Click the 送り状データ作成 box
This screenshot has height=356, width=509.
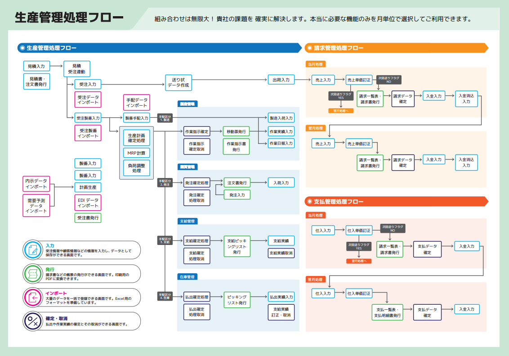coord(179,82)
